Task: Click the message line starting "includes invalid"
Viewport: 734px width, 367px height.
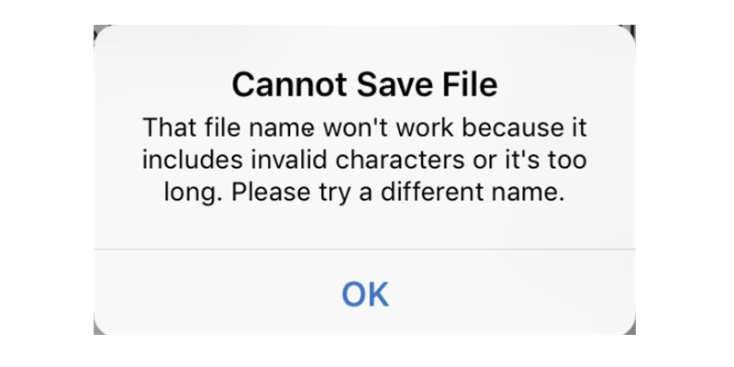Action: [364, 160]
